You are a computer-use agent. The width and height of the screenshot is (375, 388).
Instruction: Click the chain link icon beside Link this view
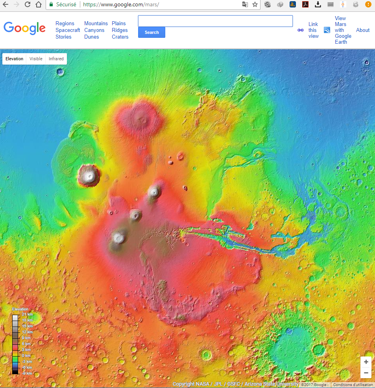(x=301, y=30)
